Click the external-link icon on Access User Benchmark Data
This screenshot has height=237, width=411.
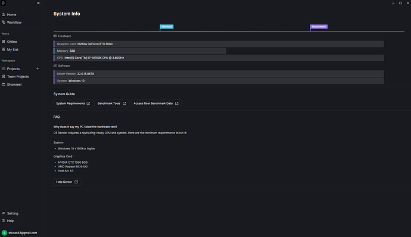[177, 104]
